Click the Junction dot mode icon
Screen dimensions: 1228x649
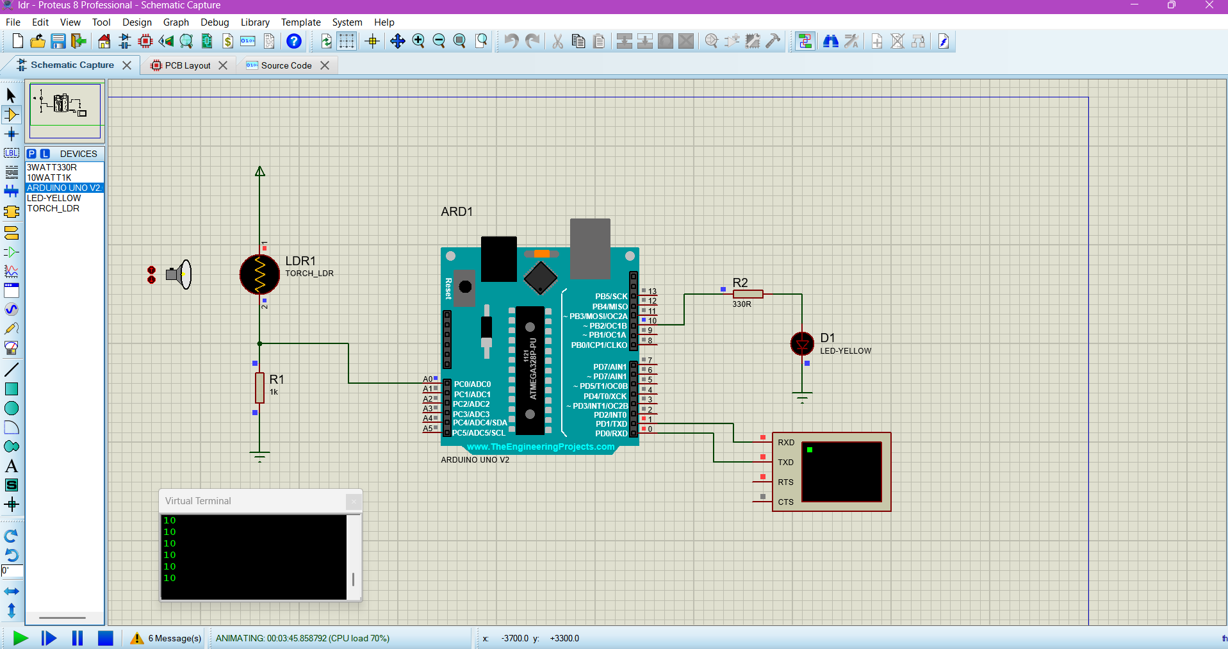click(x=12, y=134)
